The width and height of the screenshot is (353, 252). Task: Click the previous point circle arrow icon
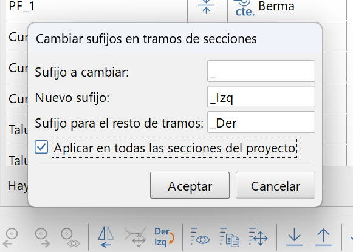[x=10, y=237]
